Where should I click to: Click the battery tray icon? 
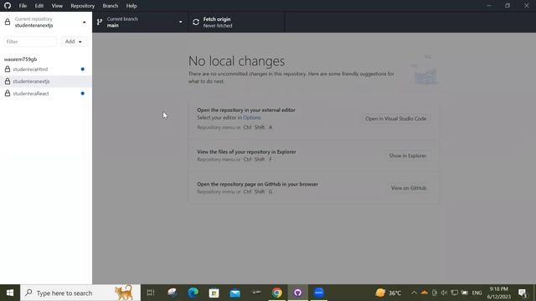pos(464,293)
